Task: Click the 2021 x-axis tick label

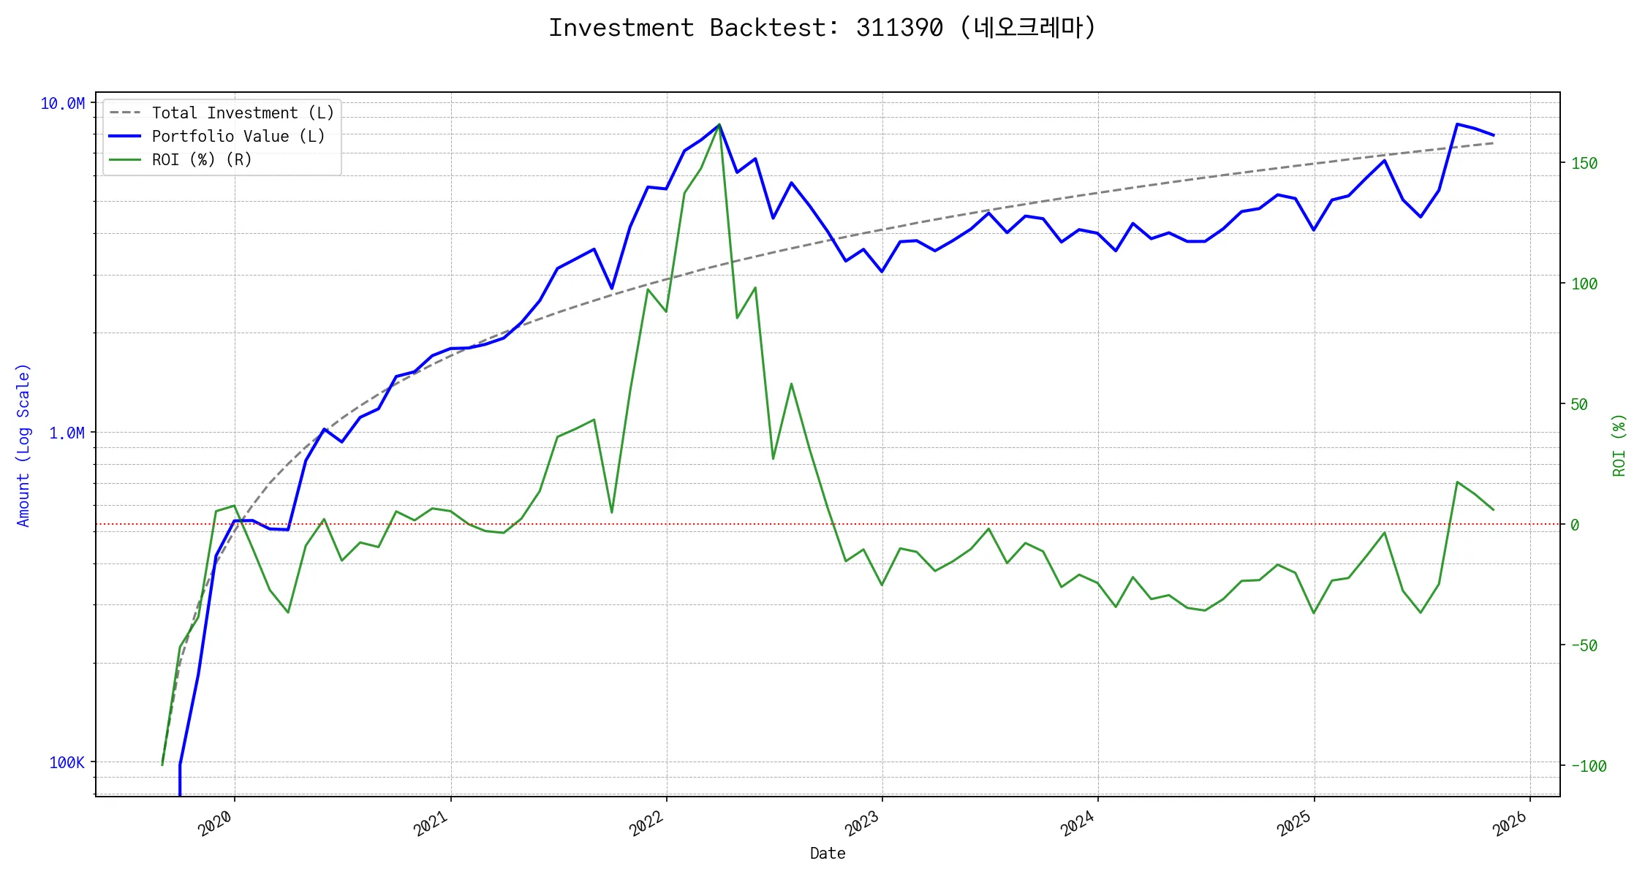Action: pyautogui.click(x=431, y=823)
